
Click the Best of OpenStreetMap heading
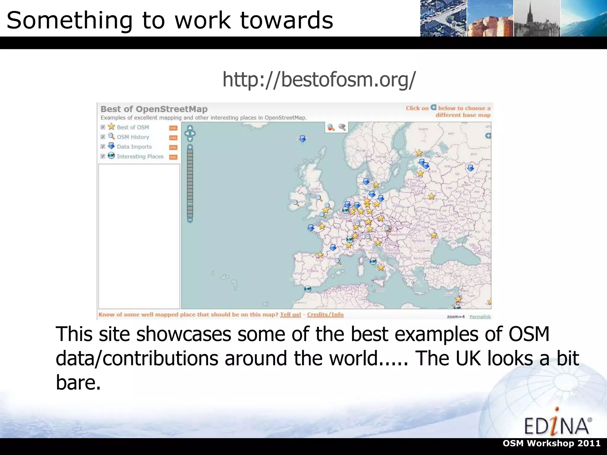tap(154, 109)
